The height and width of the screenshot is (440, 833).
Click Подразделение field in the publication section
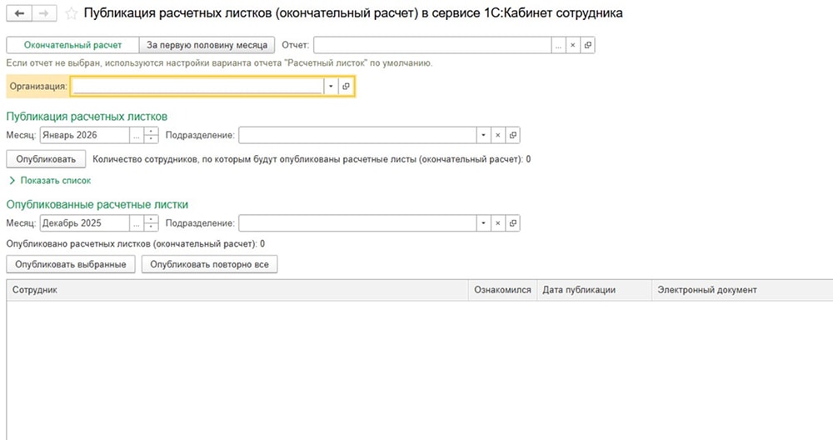(357, 135)
